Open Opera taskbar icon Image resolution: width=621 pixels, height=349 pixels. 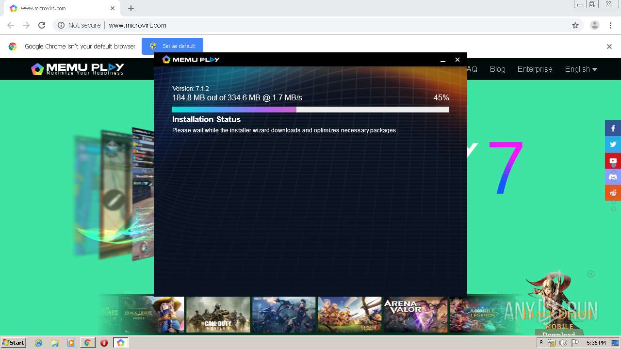[x=104, y=343]
